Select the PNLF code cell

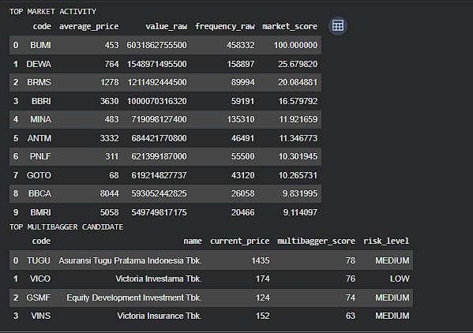coord(40,156)
